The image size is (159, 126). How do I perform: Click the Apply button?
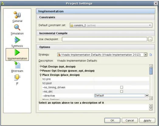click(147, 121)
